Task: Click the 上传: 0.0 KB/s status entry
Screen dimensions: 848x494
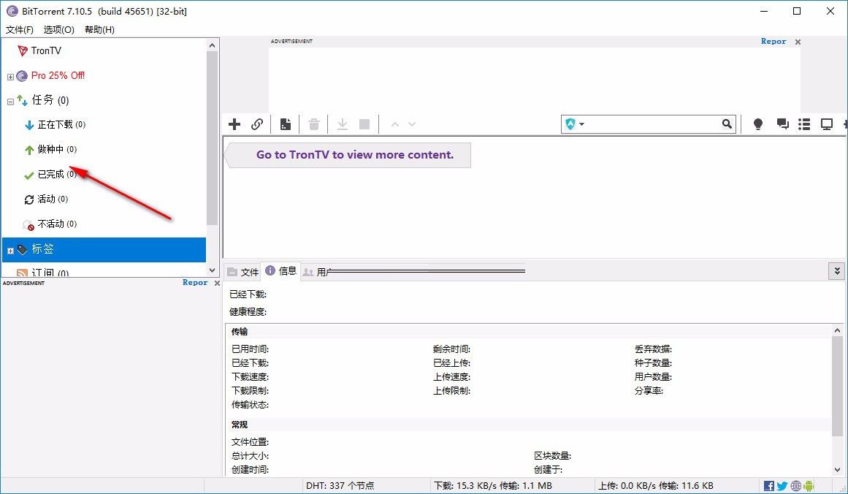Action: tap(655, 486)
